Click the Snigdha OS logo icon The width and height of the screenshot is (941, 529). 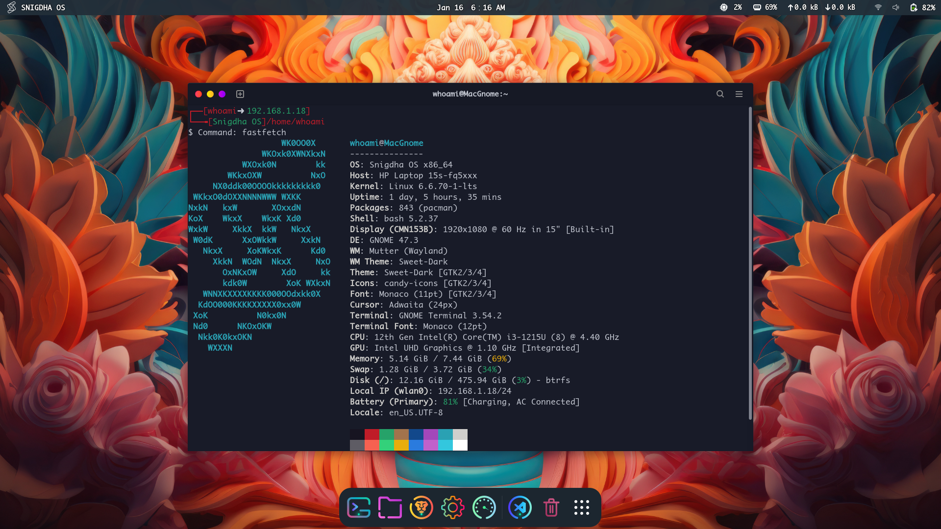tap(12, 7)
